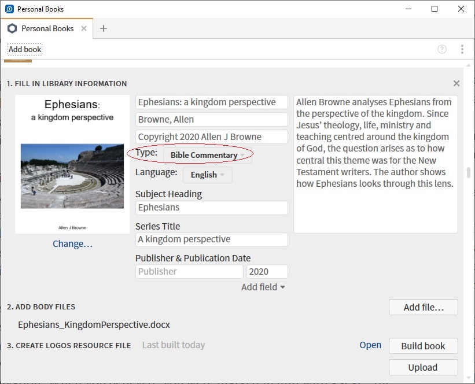
Task: Close the Personal Books tab
Action: (x=84, y=28)
